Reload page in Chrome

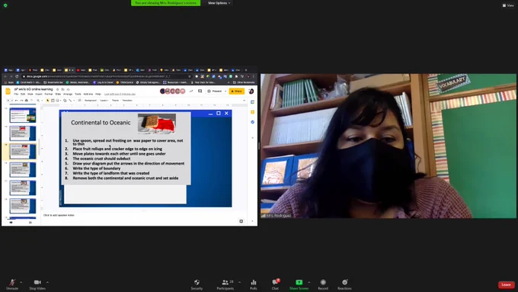(x=17, y=76)
